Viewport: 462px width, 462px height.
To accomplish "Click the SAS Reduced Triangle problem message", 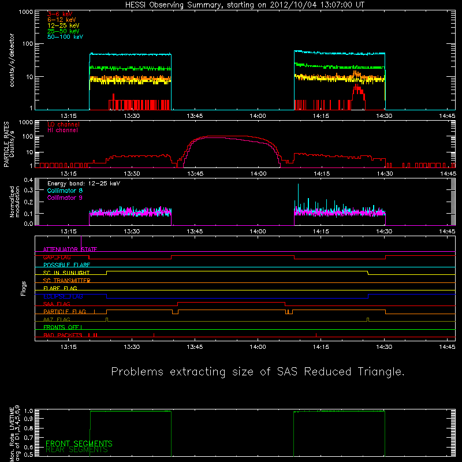I will click(x=258, y=372).
